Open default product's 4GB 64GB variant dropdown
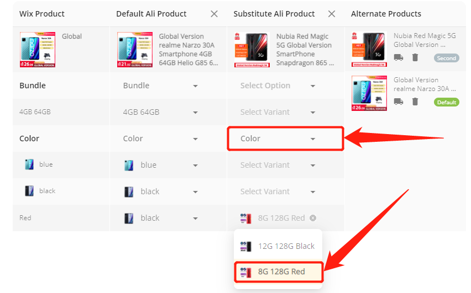 tap(160, 112)
